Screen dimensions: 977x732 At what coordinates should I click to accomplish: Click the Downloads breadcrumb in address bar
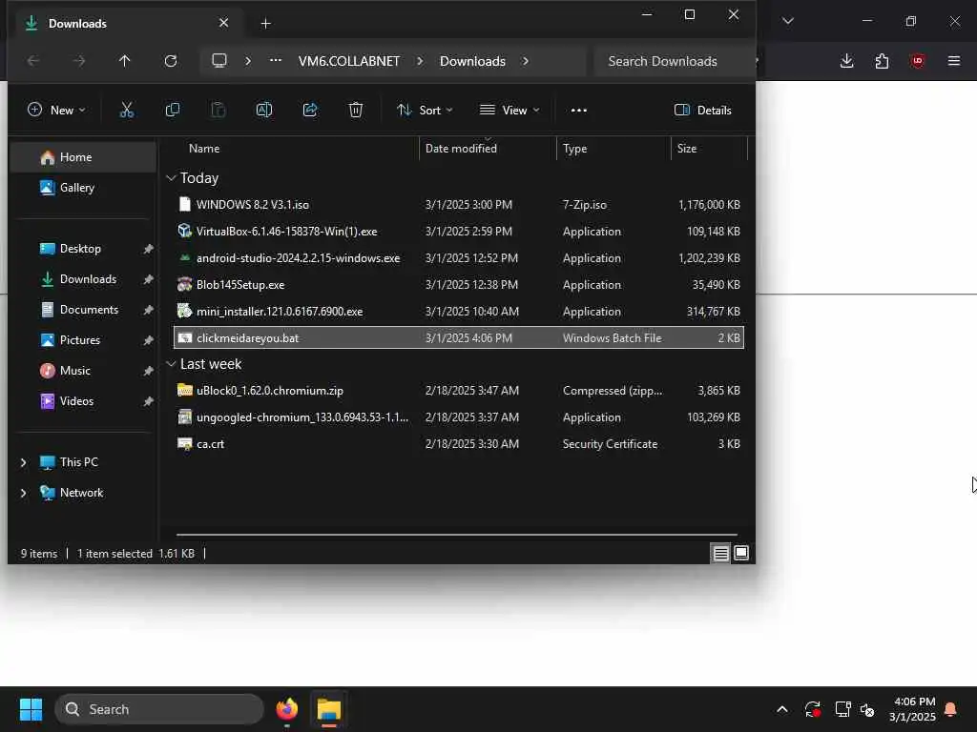(472, 61)
